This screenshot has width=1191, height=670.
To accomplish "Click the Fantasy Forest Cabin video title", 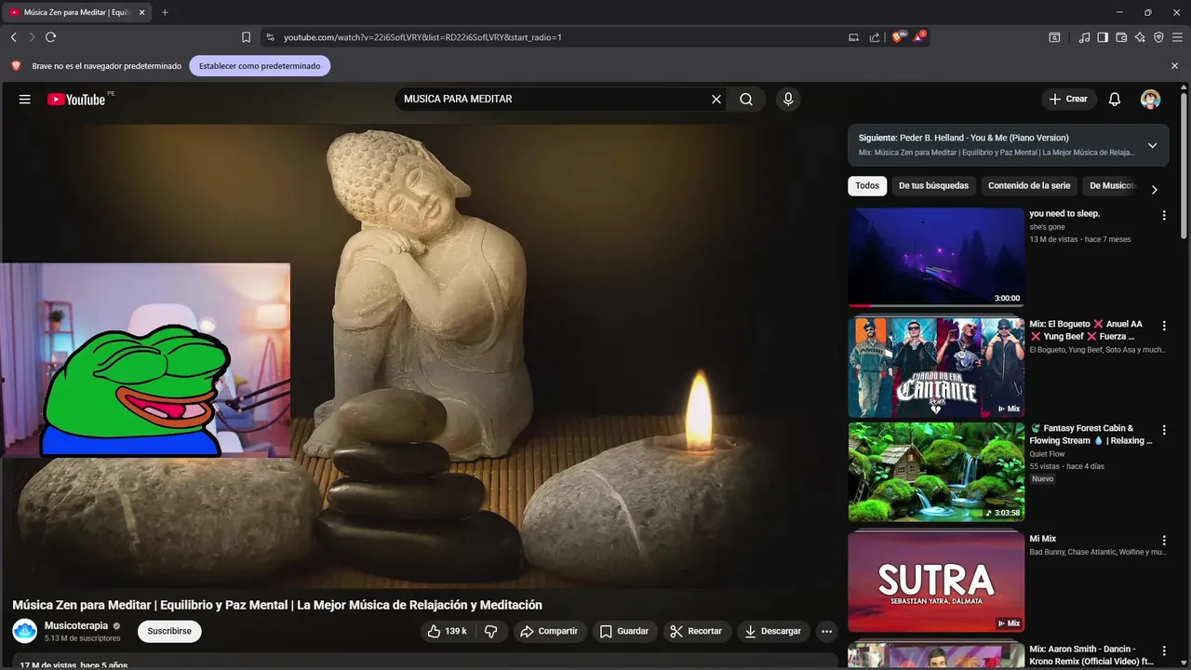I will coord(1091,435).
